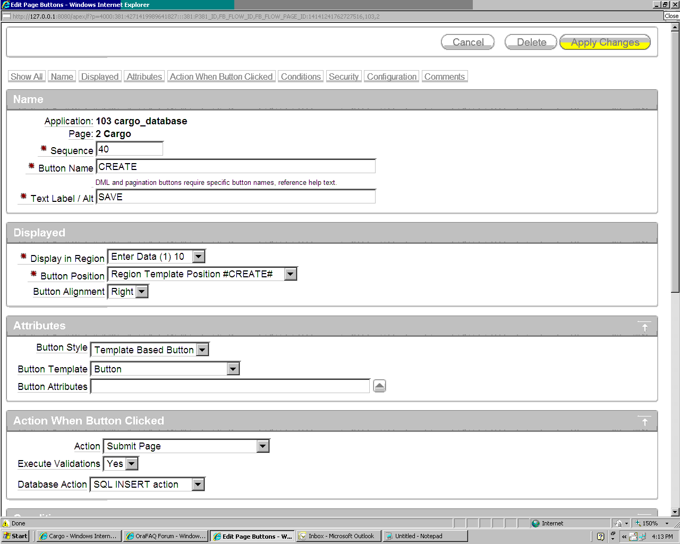Open the Execute Validations dropdown
680x544 pixels.
point(132,464)
